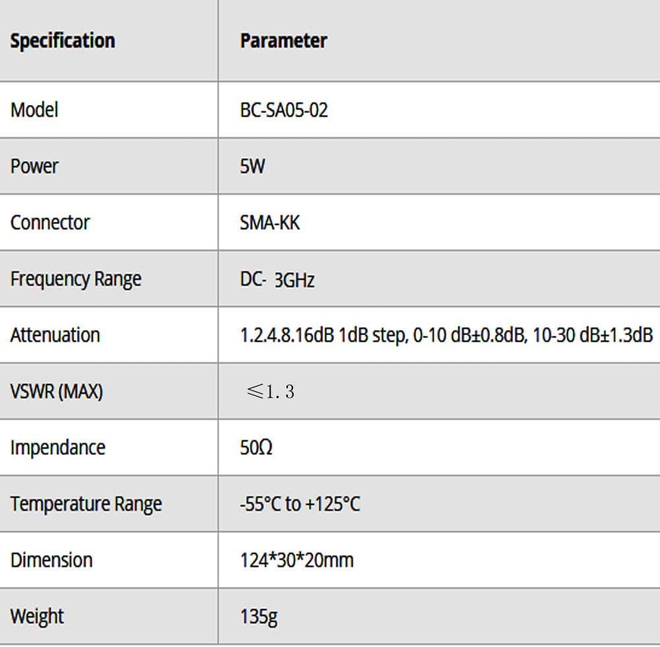Click the 50Ω impedance value
Screen dimensions: 660x647
256,447
